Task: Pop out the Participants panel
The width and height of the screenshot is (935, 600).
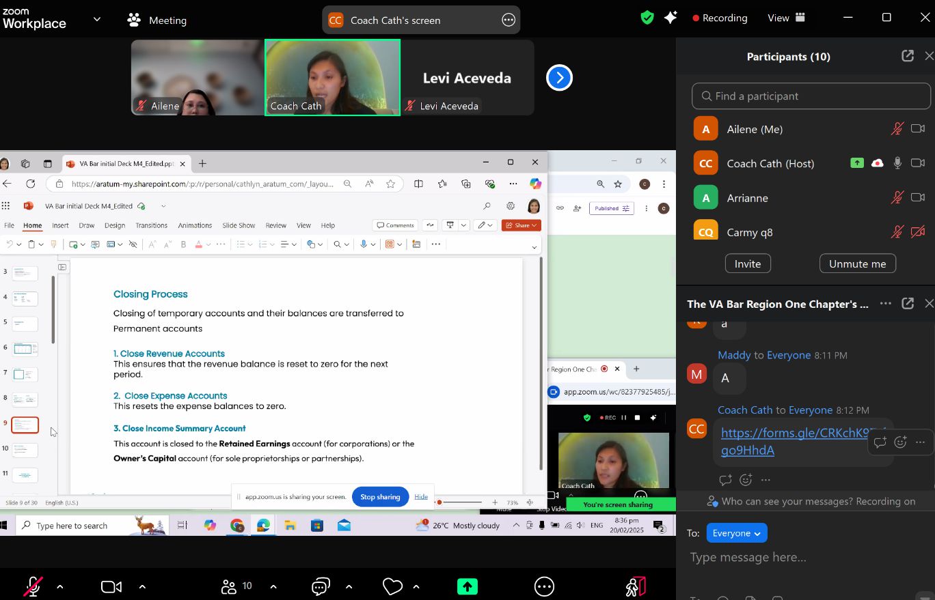Action: [x=908, y=56]
